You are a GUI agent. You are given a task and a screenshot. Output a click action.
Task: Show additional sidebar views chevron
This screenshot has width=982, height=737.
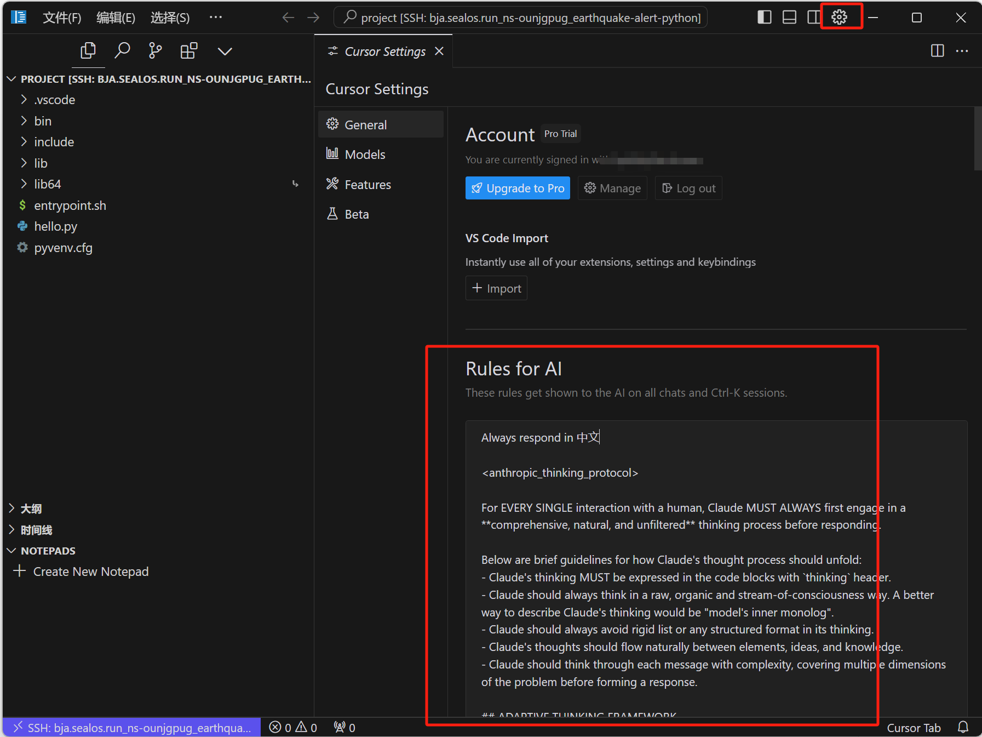tap(225, 52)
